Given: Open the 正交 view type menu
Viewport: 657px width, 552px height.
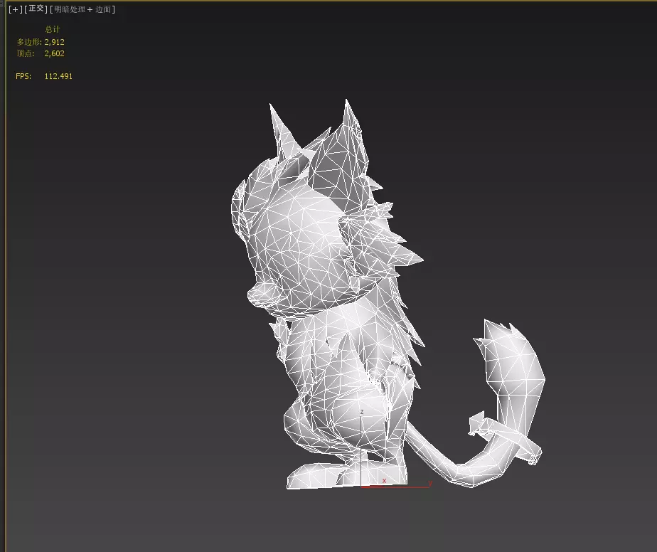Looking at the screenshot, I should pyautogui.click(x=36, y=9).
